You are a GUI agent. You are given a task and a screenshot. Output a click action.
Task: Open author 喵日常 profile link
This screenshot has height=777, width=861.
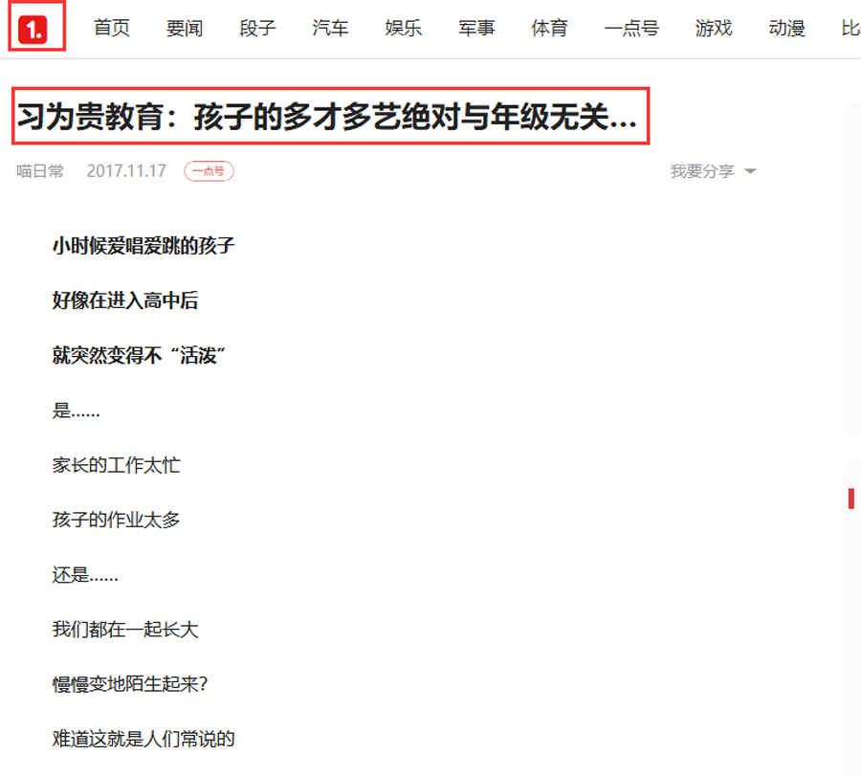pos(40,171)
